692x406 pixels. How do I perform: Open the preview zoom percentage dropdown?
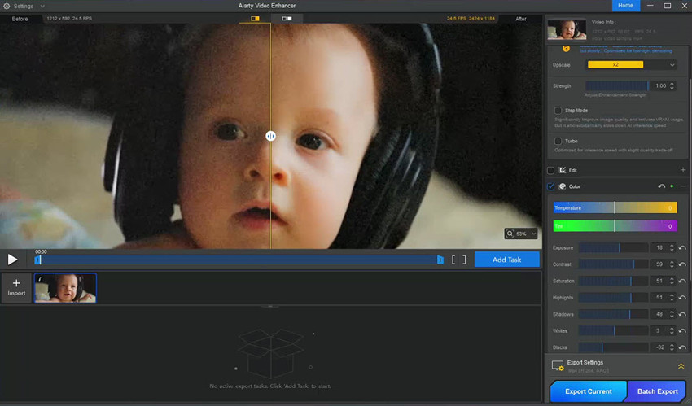pyautogui.click(x=533, y=234)
